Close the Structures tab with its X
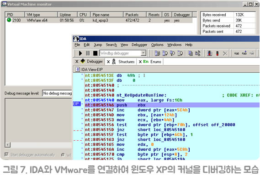 pyautogui.click(x=108, y=62)
